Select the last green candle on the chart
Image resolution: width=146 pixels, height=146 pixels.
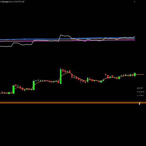[135, 74]
